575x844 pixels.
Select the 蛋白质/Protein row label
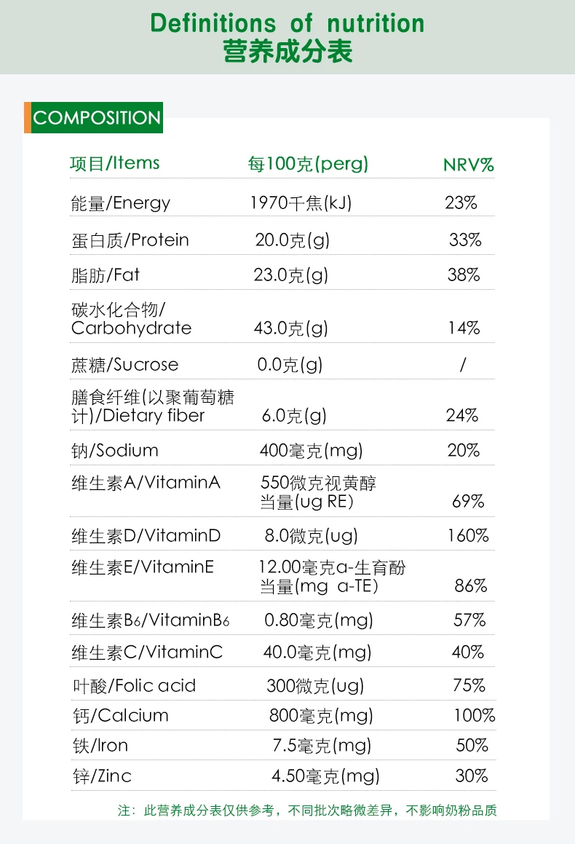click(130, 240)
